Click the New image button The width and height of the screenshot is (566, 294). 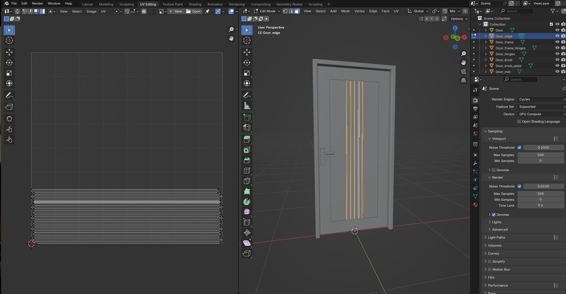[176, 12]
